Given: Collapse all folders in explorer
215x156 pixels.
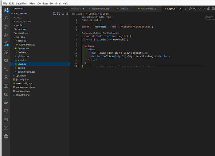Looking at the screenshot, I should [67, 14].
